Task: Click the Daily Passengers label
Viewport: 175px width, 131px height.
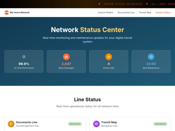Action: click(x=66, y=68)
